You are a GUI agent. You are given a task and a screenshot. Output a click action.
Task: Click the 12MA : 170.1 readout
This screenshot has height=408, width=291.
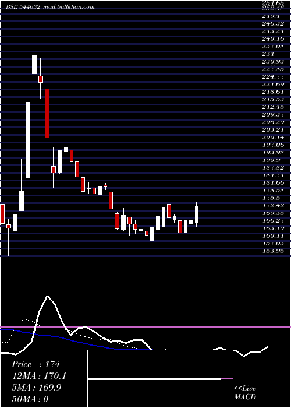[x=39, y=376]
